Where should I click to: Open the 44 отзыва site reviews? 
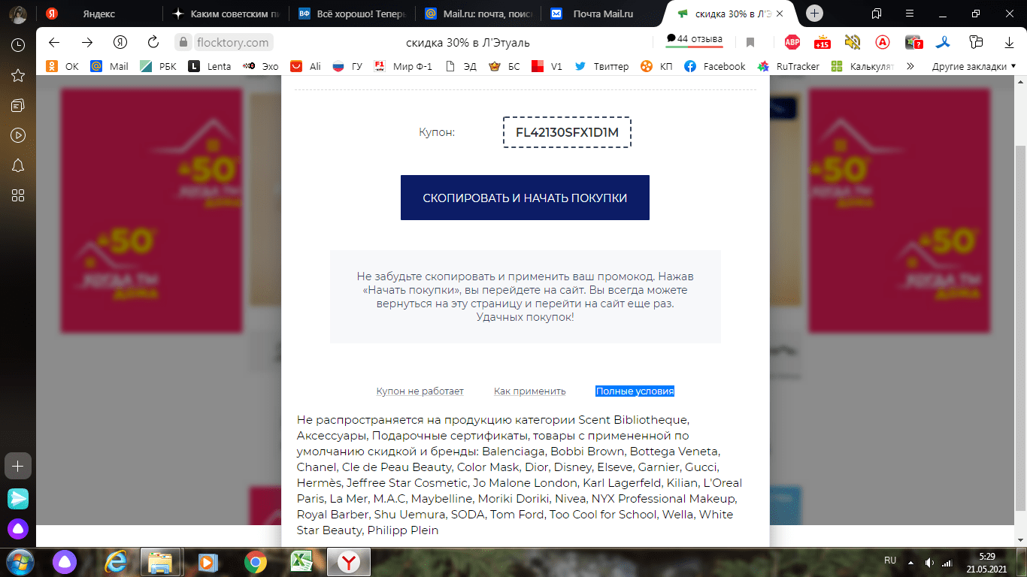click(x=694, y=39)
